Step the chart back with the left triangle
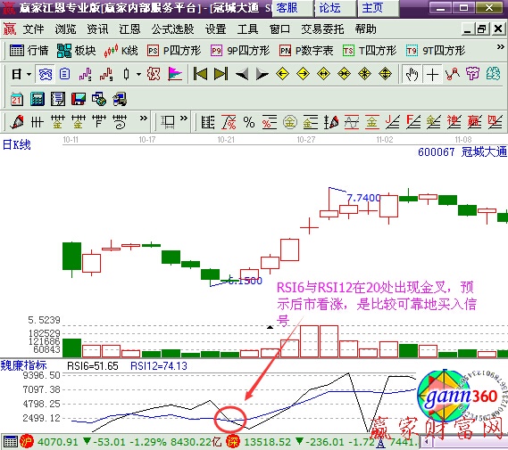The width and height of the screenshot is (508, 450). click(x=242, y=74)
